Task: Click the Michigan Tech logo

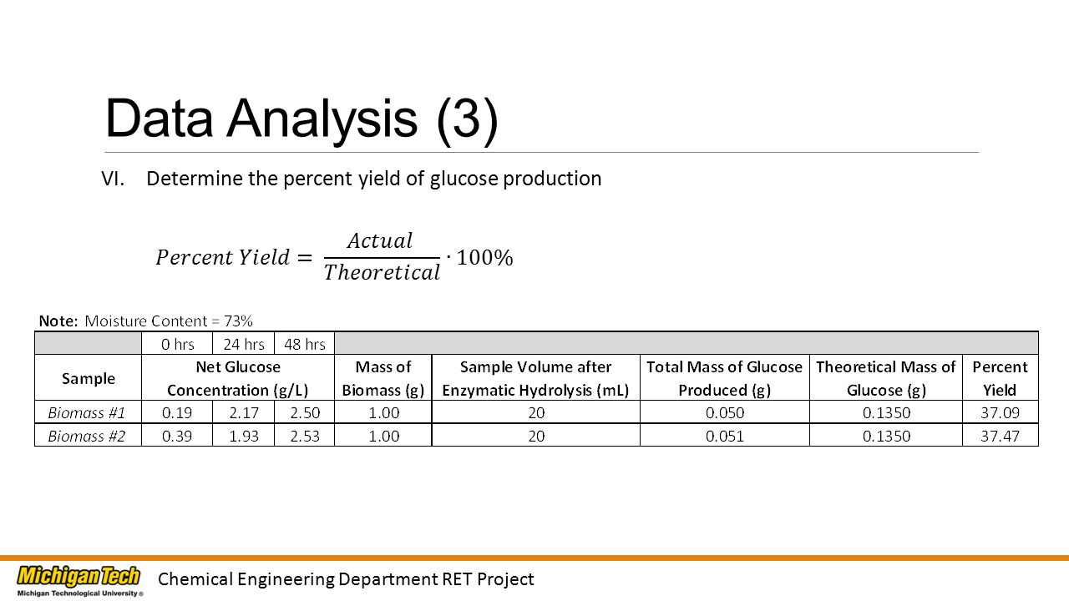Action: pyautogui.click(x=80, y=580)
